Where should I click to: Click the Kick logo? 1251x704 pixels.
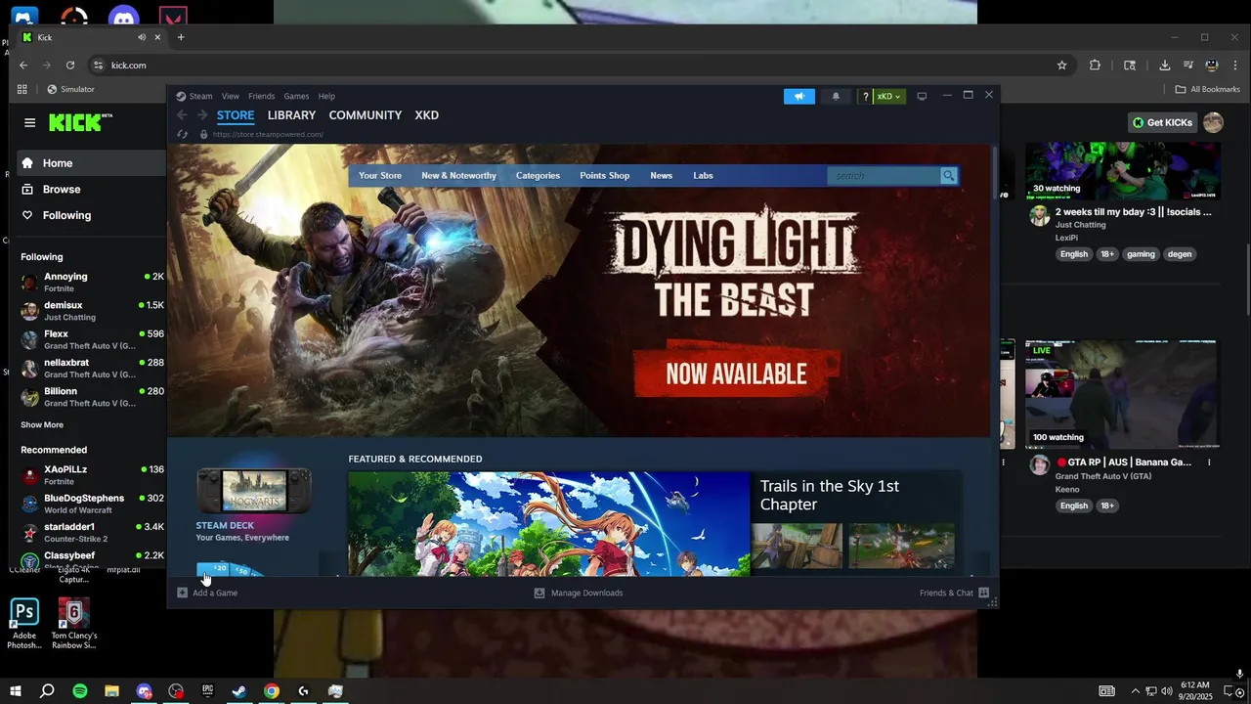(x=80, y=122)
